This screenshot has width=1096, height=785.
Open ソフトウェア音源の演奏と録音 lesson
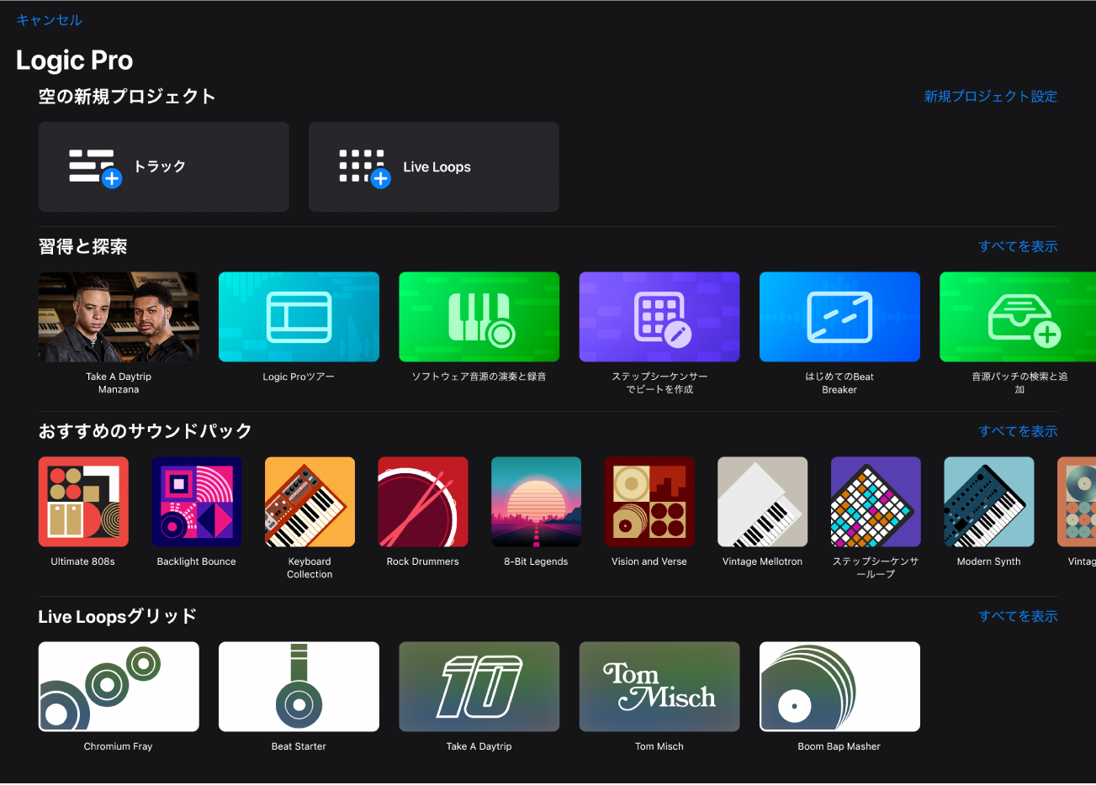click(x=479, y=317)
